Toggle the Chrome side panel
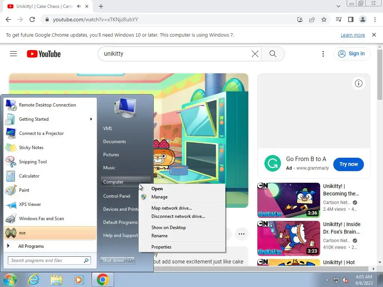This screenshot has height=287, width=383. pyautogui.click(x=351, y=19)
